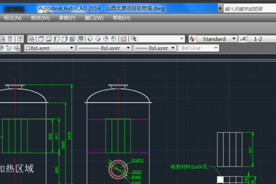Select the 吸附材料50x50孔 label

click(x=189, y=167)
